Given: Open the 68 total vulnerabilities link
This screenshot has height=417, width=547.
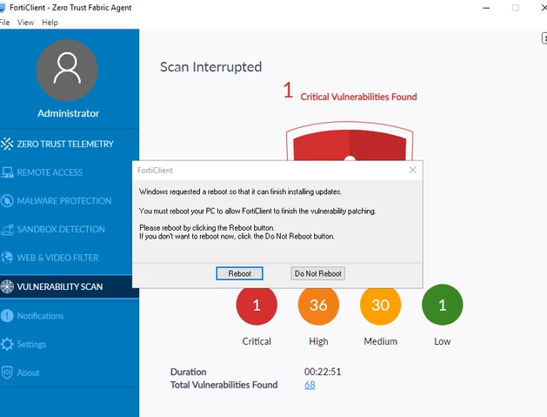Looking at the screenshot, I should point(310,385).
